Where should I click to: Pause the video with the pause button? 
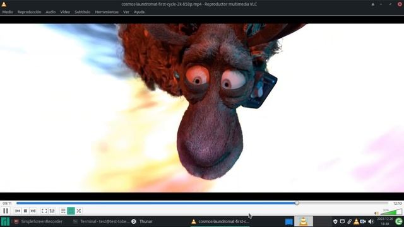6,211
